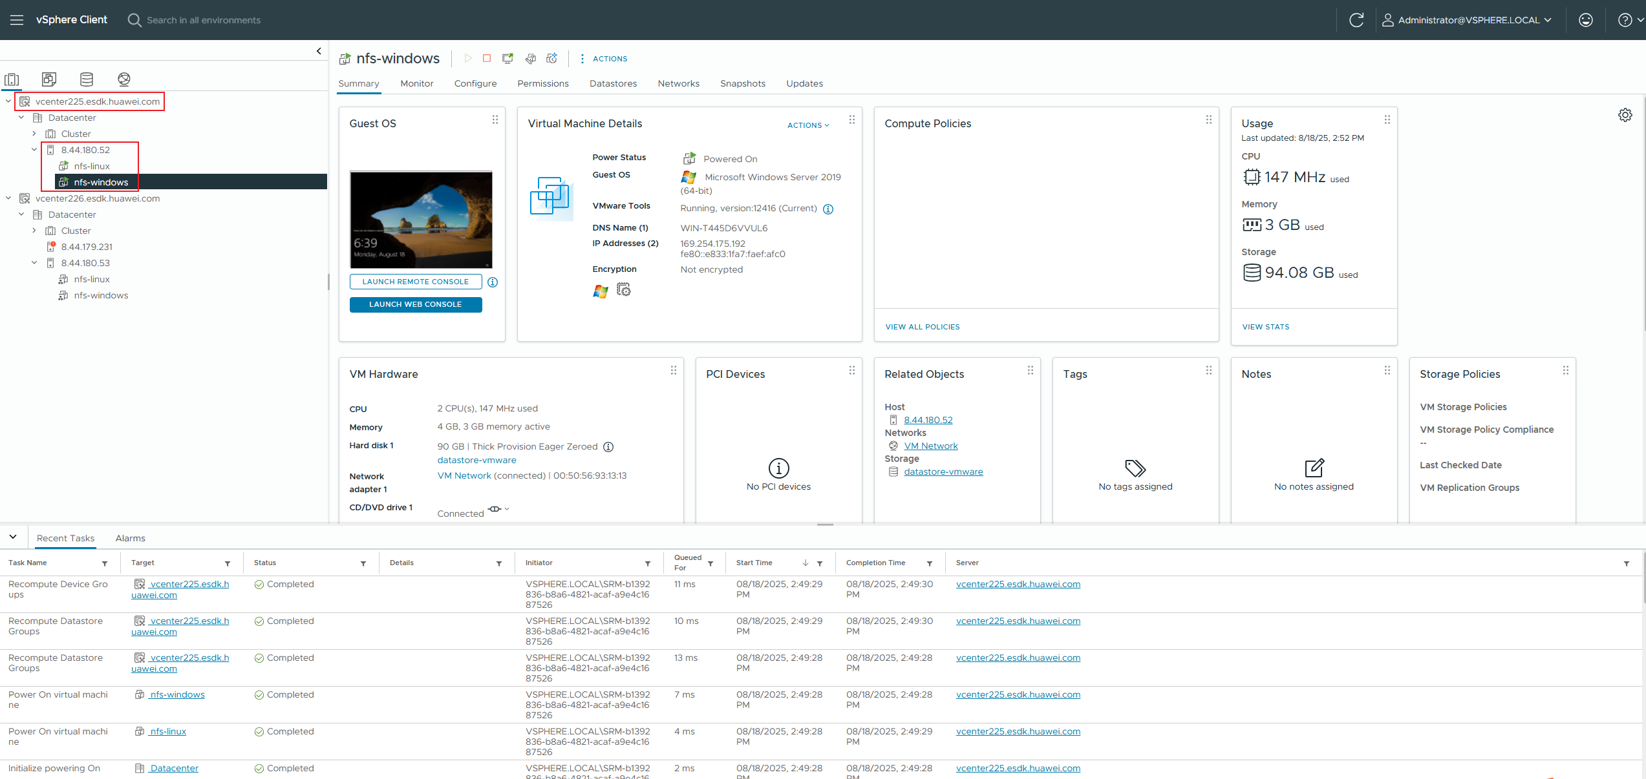1646x779 pixels.
Task: Switch to Hosts and Clusters inventory view
Action: (x=12, y=79)
